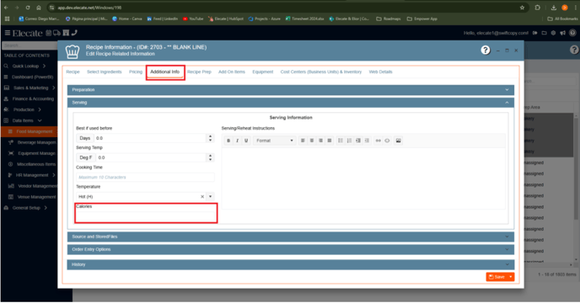Expand Sales & Marketing sidebar item
The height and width of the screenshot is (303, 580).
[x=54, y=88]
